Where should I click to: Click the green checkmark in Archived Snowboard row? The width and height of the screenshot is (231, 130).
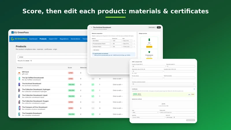[93, 84]
